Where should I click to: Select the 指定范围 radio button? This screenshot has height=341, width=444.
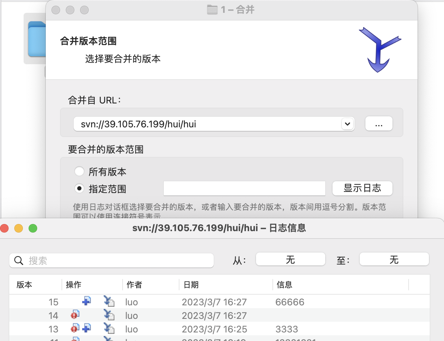pos(79,188)
